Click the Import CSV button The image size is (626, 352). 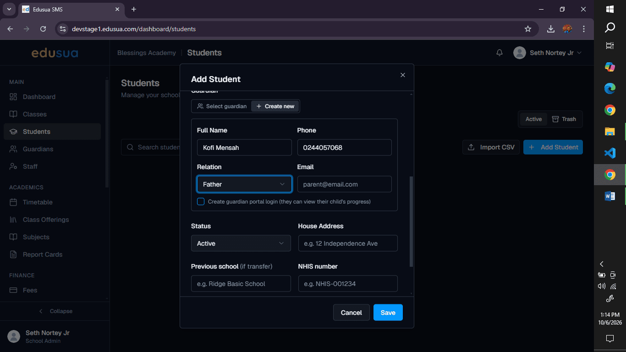coord(491,147)
